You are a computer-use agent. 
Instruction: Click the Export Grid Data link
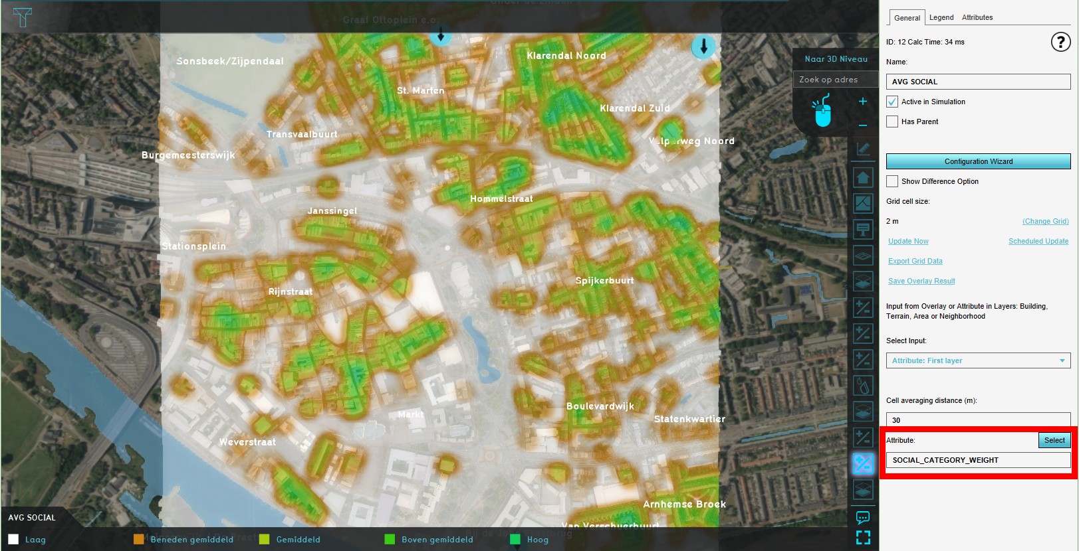(x=915, y=261)
